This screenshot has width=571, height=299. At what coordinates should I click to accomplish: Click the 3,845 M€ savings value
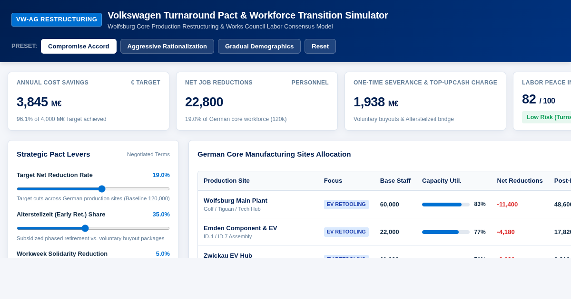[x=39, y=102]
